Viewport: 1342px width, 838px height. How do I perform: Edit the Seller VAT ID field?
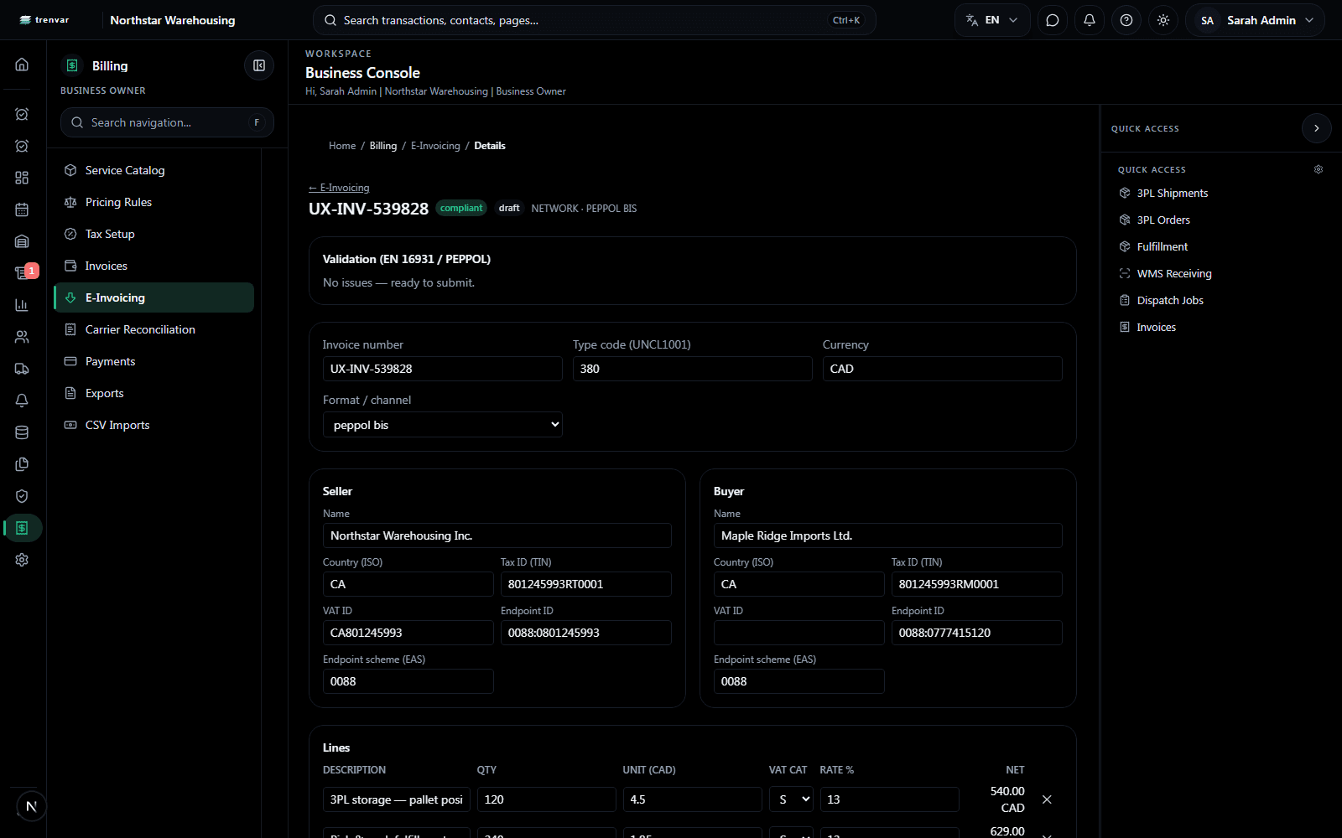pos(408,633)
